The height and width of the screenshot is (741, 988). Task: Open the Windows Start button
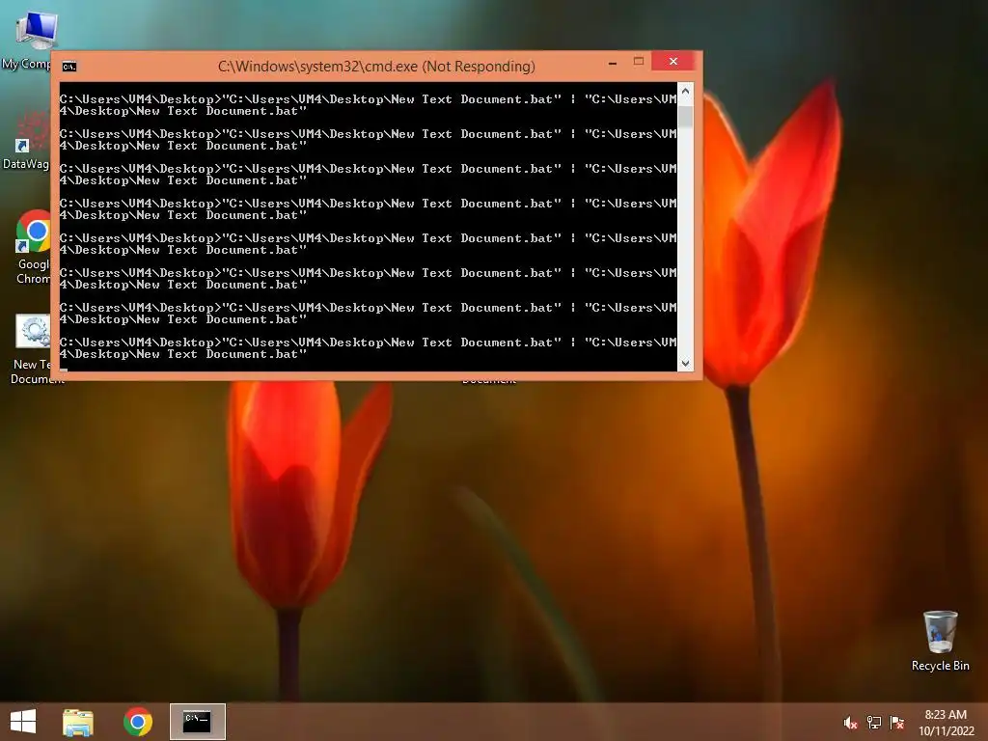[23, 722]
